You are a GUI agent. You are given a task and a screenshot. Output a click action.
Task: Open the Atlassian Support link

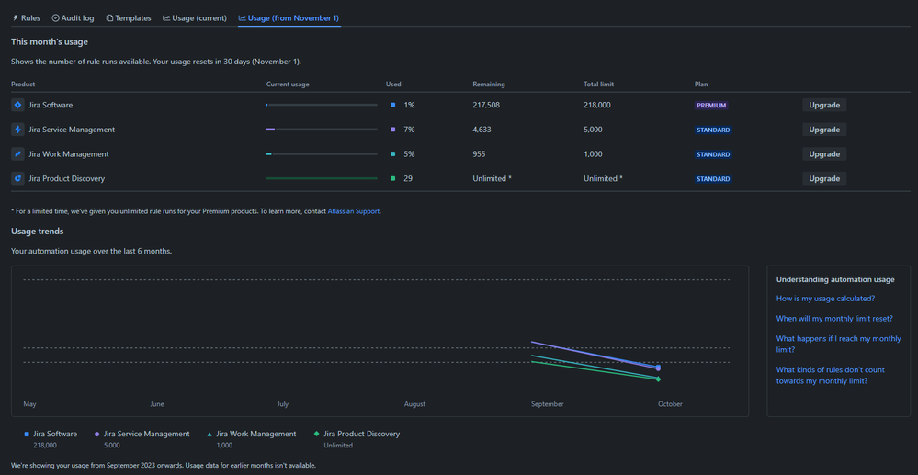pos(354,211)
